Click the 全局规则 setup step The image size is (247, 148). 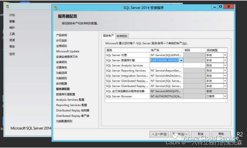tap(61, 46)
